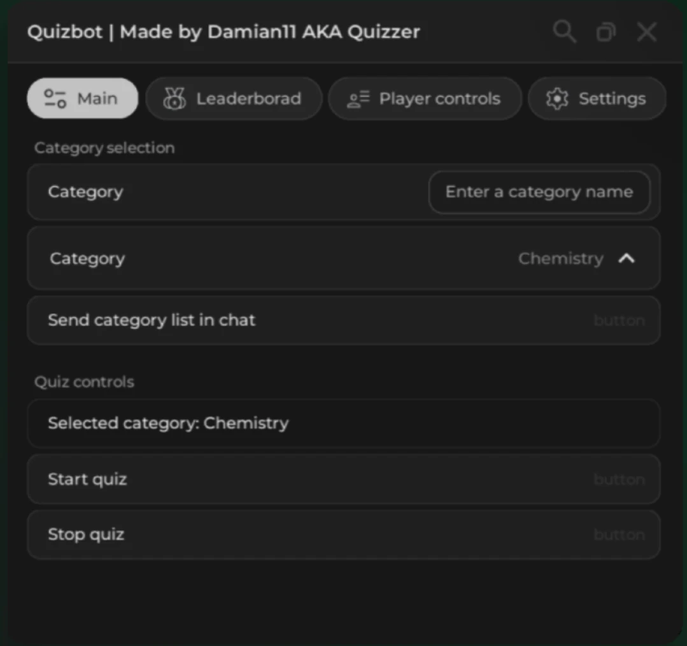This screenshot has height=646, width=687.
Task: Start the quiz
Action: 344,479
